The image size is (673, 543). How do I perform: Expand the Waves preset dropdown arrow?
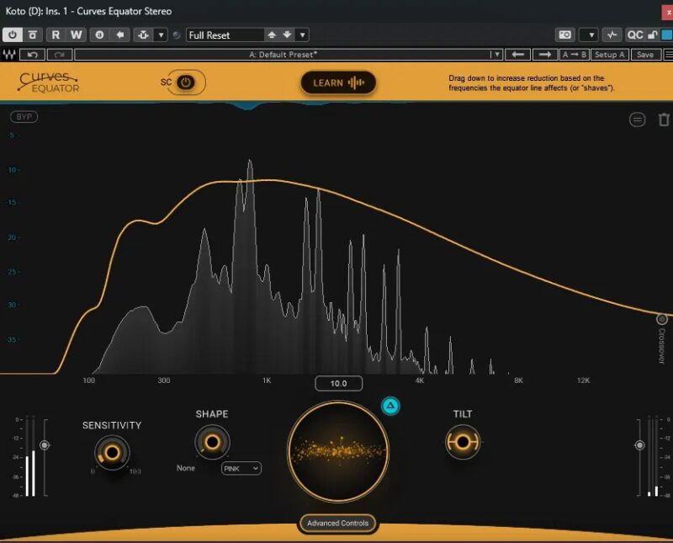496,55
